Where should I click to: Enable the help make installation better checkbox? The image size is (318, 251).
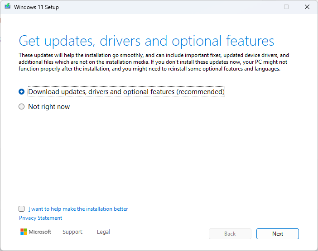pos(22,209)
